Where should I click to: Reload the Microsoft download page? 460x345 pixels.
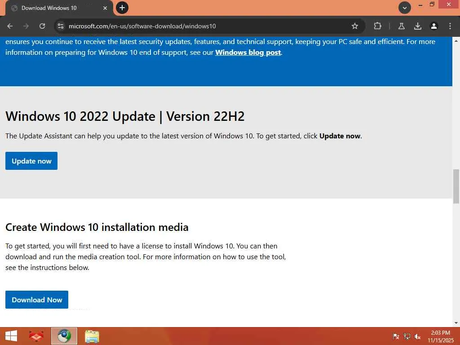coord(42,26)
